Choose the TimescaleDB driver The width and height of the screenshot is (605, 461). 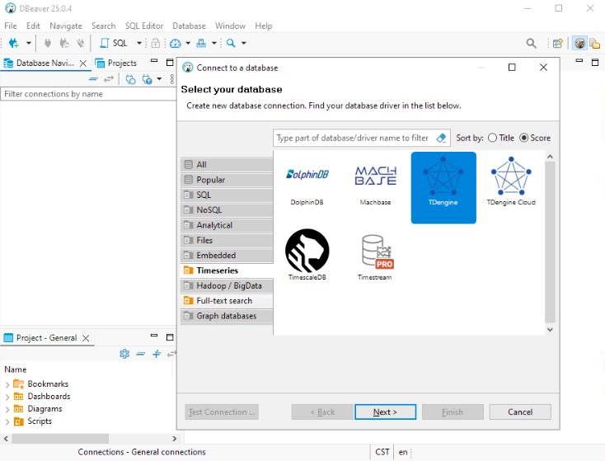[307, 255]
